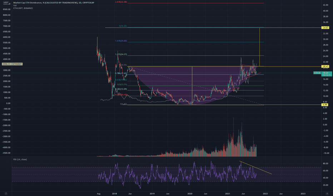Click the 2022 label on time axis
This screenshot has width=333, height=196.
point(265,194)
